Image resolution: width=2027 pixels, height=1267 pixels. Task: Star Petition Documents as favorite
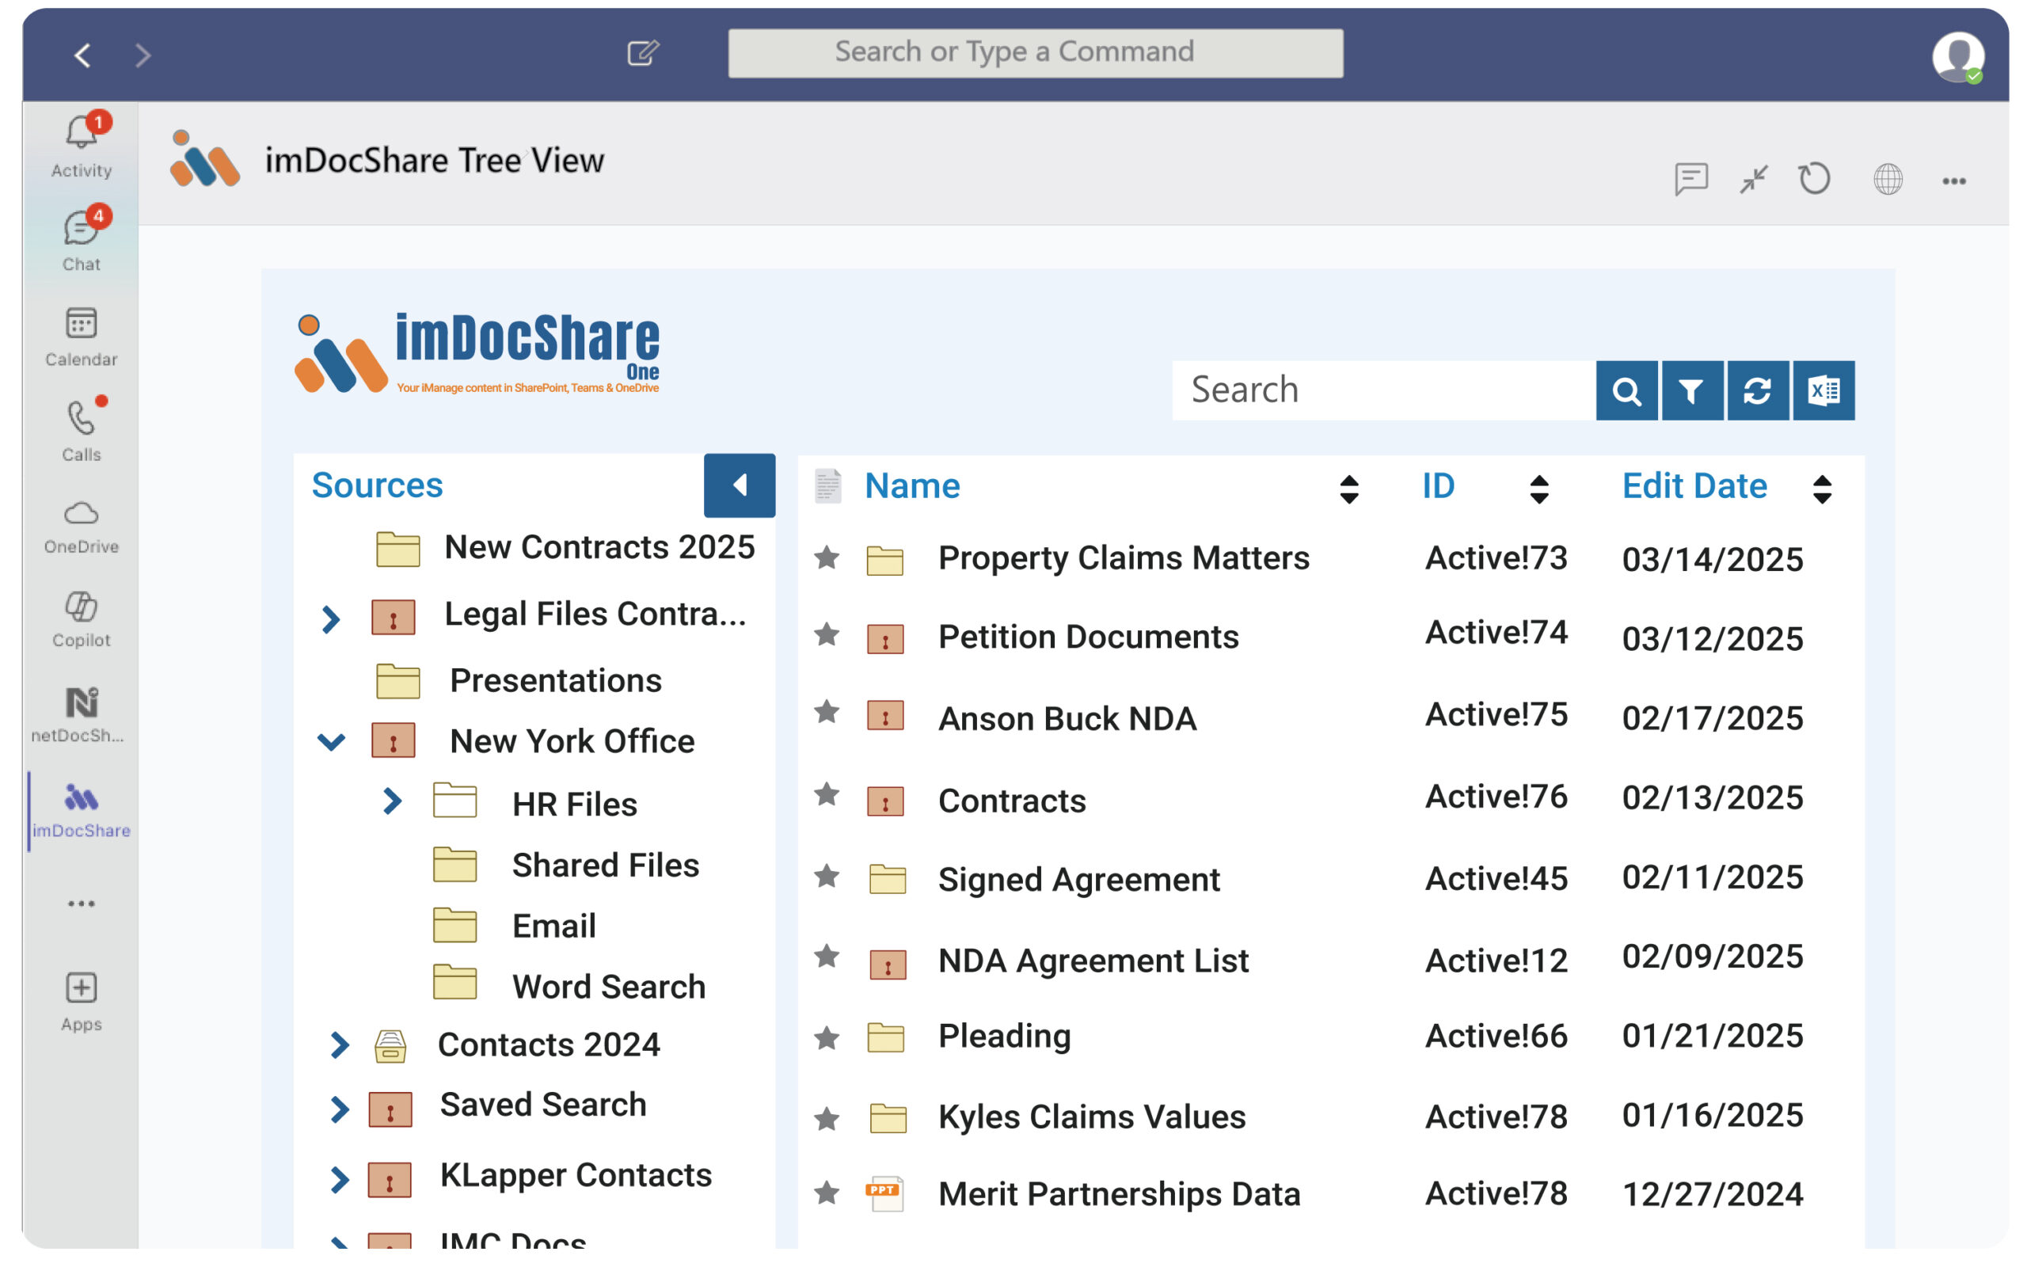tap(827, 634)
